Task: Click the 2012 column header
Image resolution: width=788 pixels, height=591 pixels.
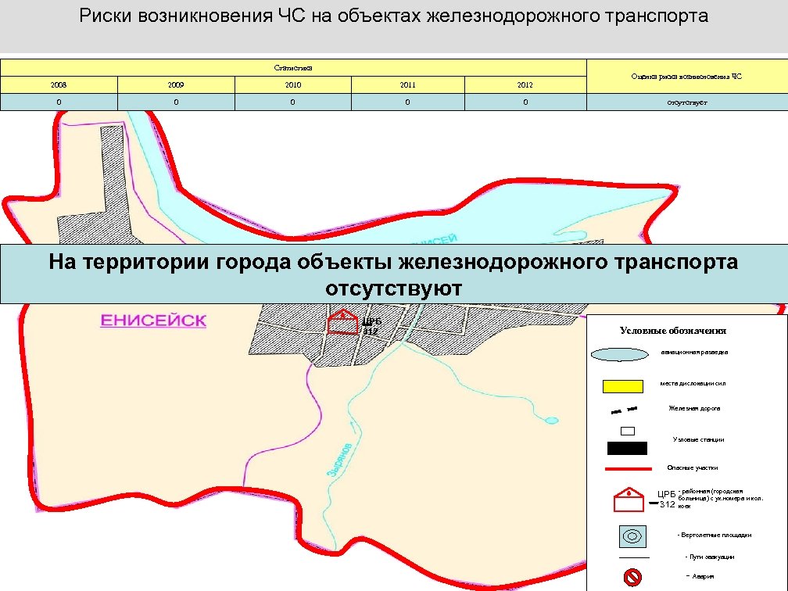Action: tap(524, 84)
